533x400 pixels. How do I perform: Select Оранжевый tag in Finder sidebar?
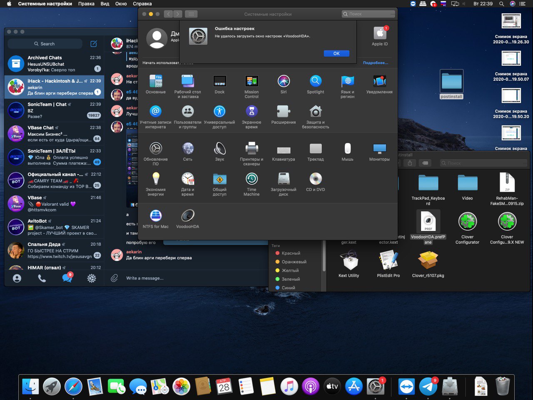(291, 262)
